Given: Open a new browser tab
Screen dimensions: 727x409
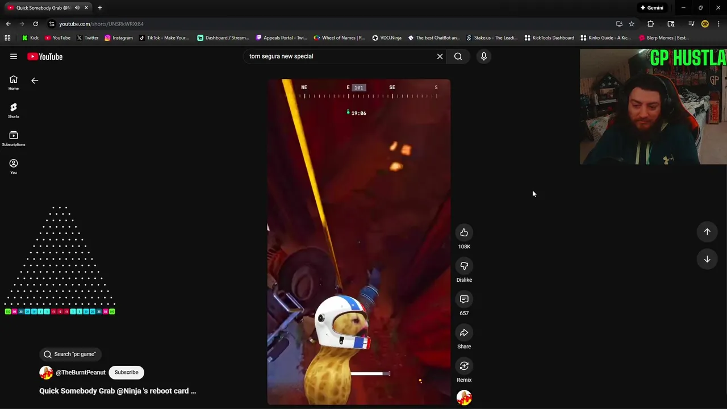Looking at the screenshot, I should click(x=100, y=8).
